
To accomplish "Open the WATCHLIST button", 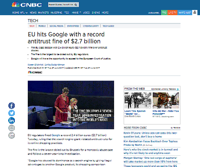I will click(185, 13).
